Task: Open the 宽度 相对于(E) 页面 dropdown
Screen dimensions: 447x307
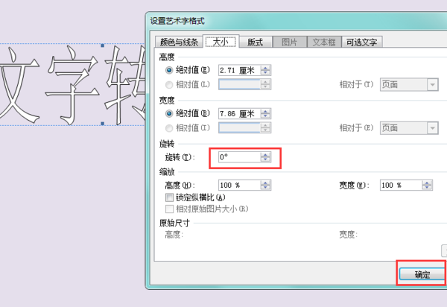Action: [409, 128]
